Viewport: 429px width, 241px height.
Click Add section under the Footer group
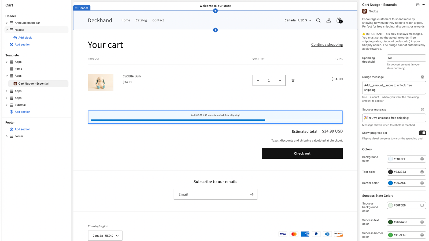point(20,129)
